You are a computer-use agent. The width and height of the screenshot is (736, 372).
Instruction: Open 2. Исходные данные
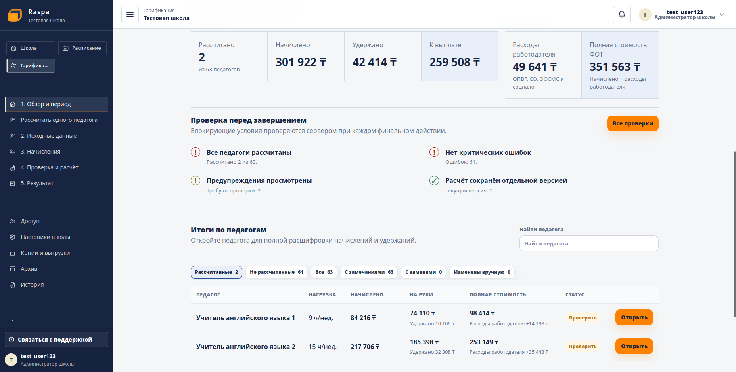[x=56, y=136]
